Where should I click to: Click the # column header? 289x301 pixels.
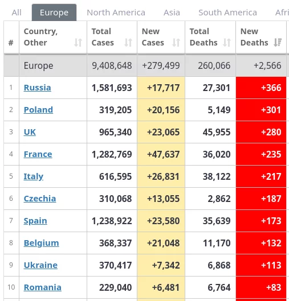11,37
